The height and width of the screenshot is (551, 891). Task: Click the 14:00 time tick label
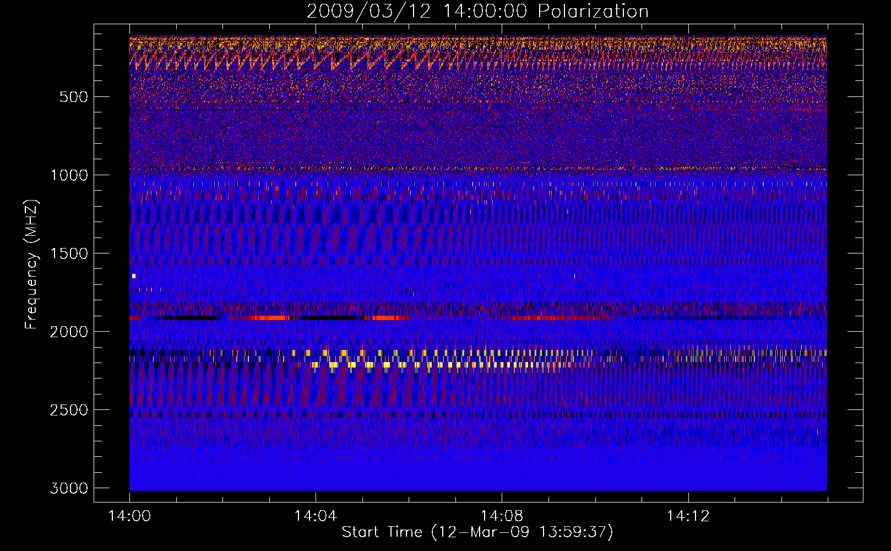(129, 516)
